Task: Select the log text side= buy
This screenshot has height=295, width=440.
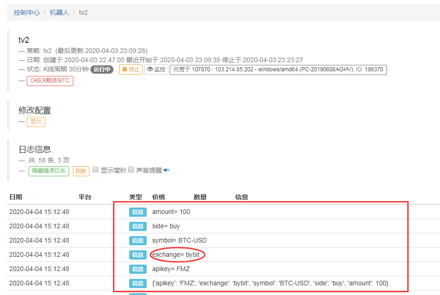Action: pos(166,226)
